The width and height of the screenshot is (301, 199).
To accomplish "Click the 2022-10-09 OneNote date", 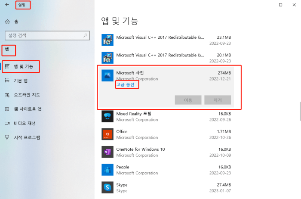I will tap(220, 155).
